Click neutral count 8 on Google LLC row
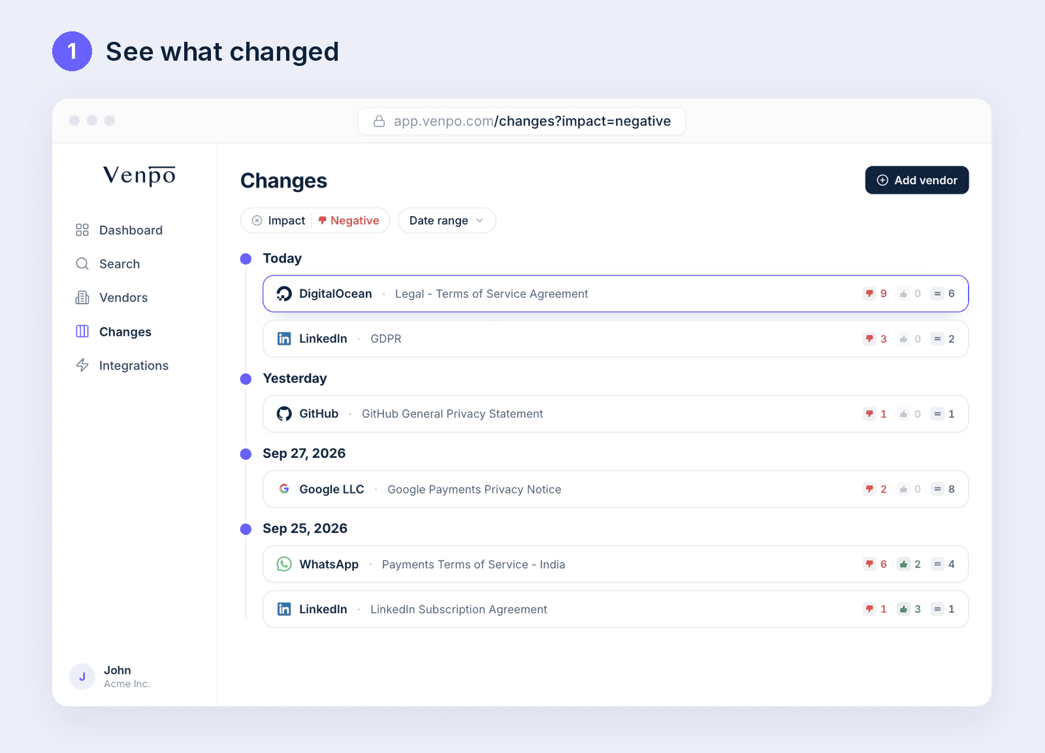Viewport: 1045px width, 753px height. [x=944, y=489]
